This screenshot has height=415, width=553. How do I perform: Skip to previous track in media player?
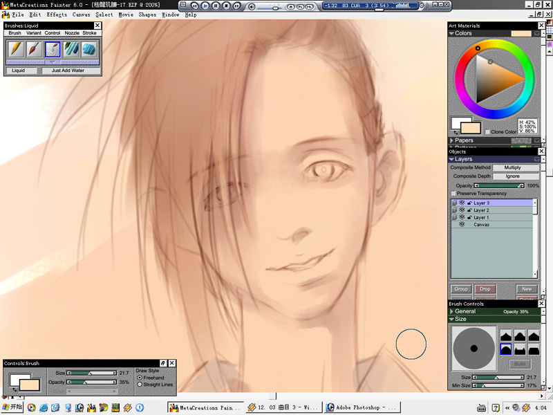[x=194, y=6]
